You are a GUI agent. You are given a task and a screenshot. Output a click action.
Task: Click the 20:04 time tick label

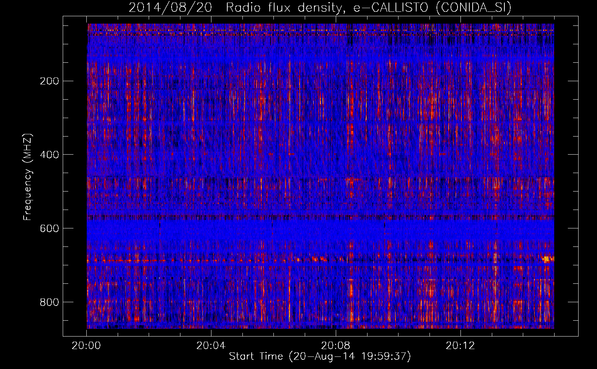click(x=211, y=346)
